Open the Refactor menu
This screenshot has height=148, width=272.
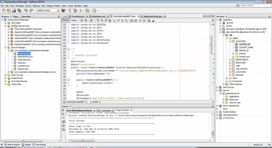pyautogui.click(x=36, y=6)
